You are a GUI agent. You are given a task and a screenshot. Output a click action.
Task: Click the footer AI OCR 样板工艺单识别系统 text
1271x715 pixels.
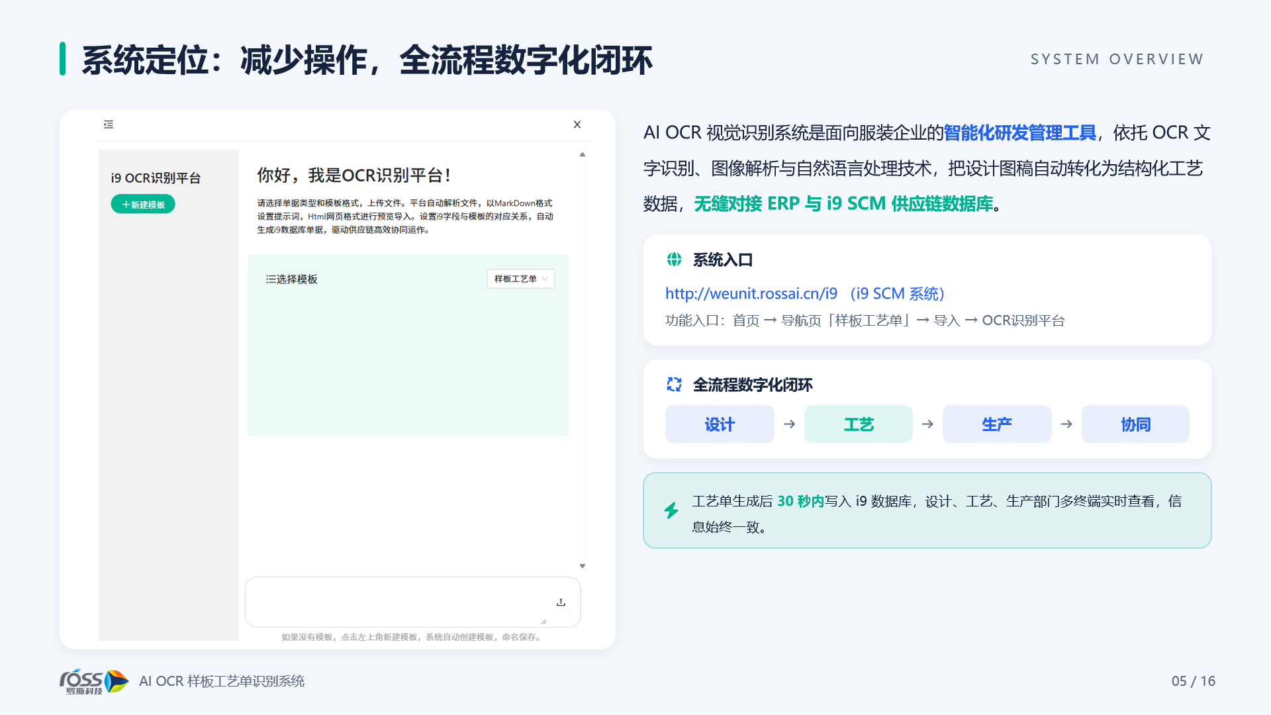[222, 681]
